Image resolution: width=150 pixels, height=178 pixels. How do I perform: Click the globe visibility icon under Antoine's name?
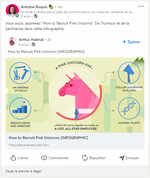pos(36,16)
